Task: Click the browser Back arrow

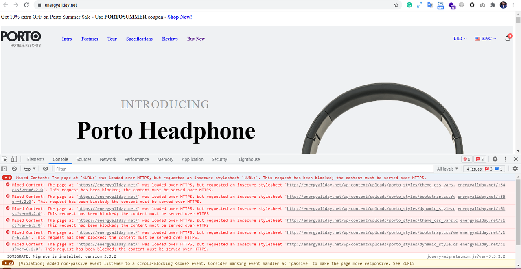Action: click(x=6, y=5)
